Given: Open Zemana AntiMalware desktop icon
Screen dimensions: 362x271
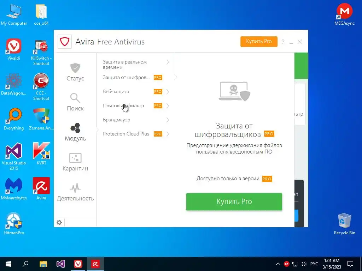Looking at the screenshot, I should pos(41,119).
